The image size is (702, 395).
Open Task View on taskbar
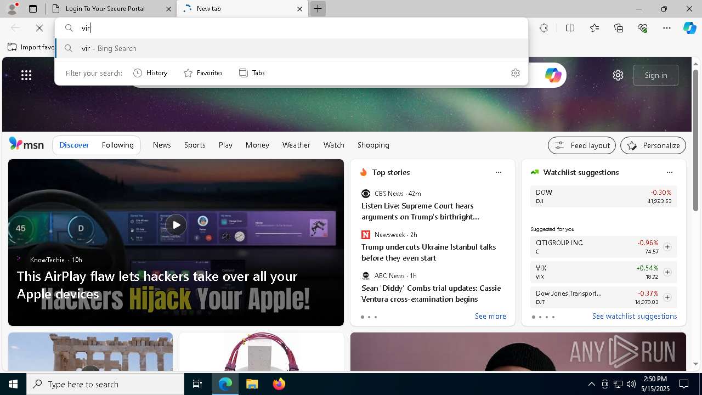197,384
